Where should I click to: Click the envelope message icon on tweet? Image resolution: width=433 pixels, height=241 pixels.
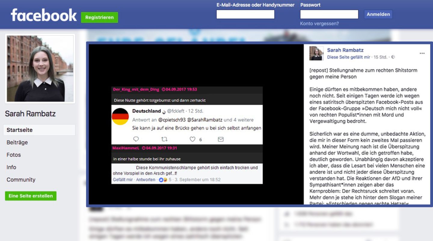(x=221, y=139)
